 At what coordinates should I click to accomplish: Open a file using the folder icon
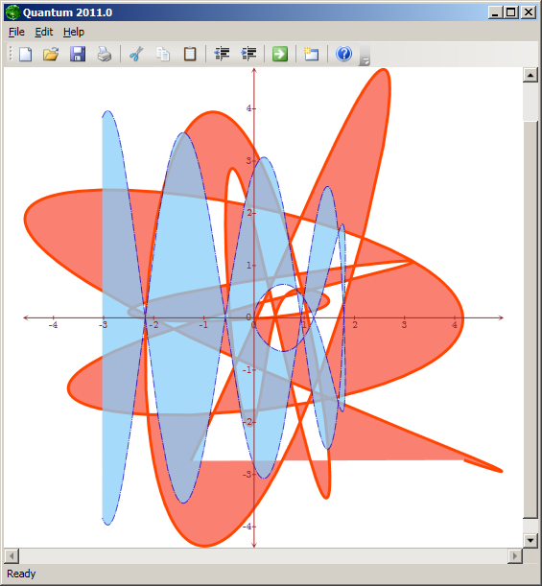[51, 54]
